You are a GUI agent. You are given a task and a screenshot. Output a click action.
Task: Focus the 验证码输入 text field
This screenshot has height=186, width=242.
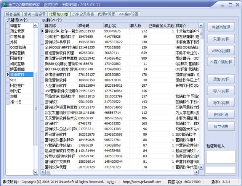pyautogui.click(x=221, y=170)
